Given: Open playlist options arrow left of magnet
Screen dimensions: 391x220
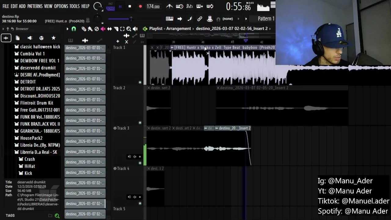Looking at the screenshot, I should point(68,29).
